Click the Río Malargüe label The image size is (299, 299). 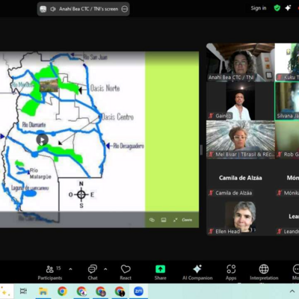pos(40,173)
